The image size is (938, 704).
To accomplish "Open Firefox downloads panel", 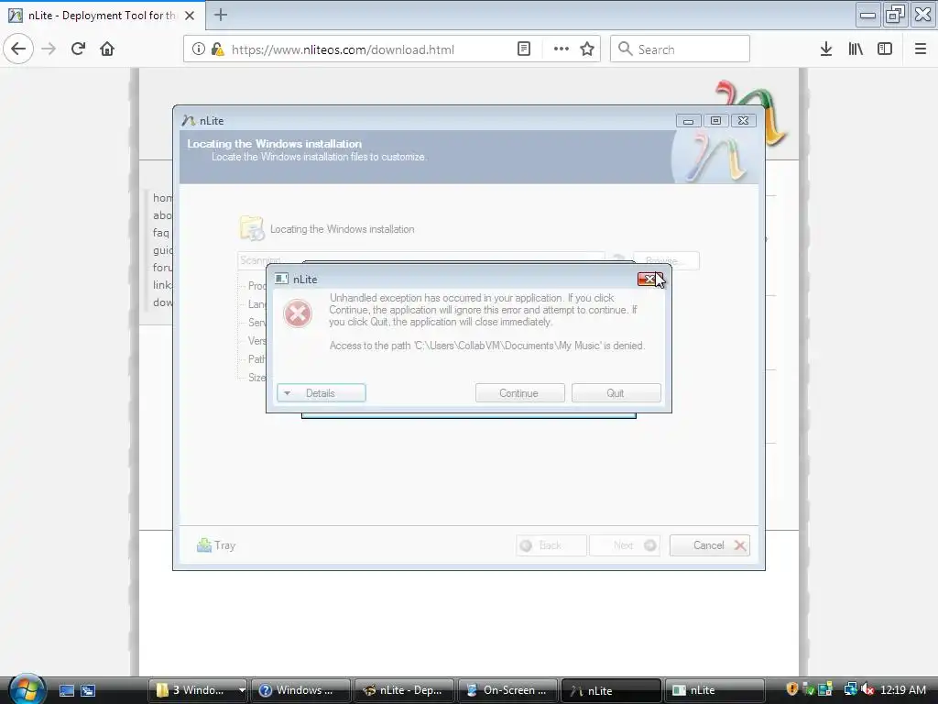I will click(826, 49).
